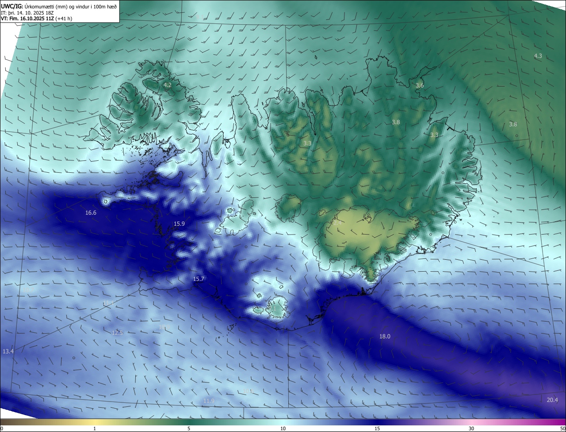Click the 3.3 value in north-central Iceland

tap(307, 144)
